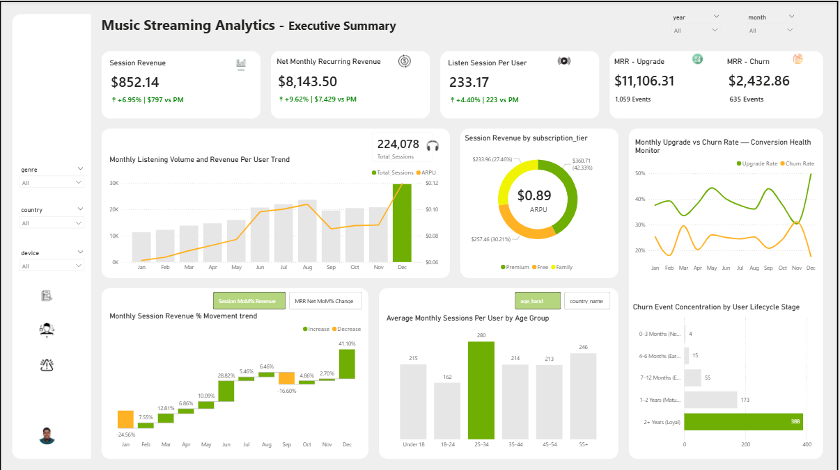Image resolution: width=840 pixels, height=470 pixels.
Task: Click the headphones icon beside Total_Sessions
Action: [433, 146]
